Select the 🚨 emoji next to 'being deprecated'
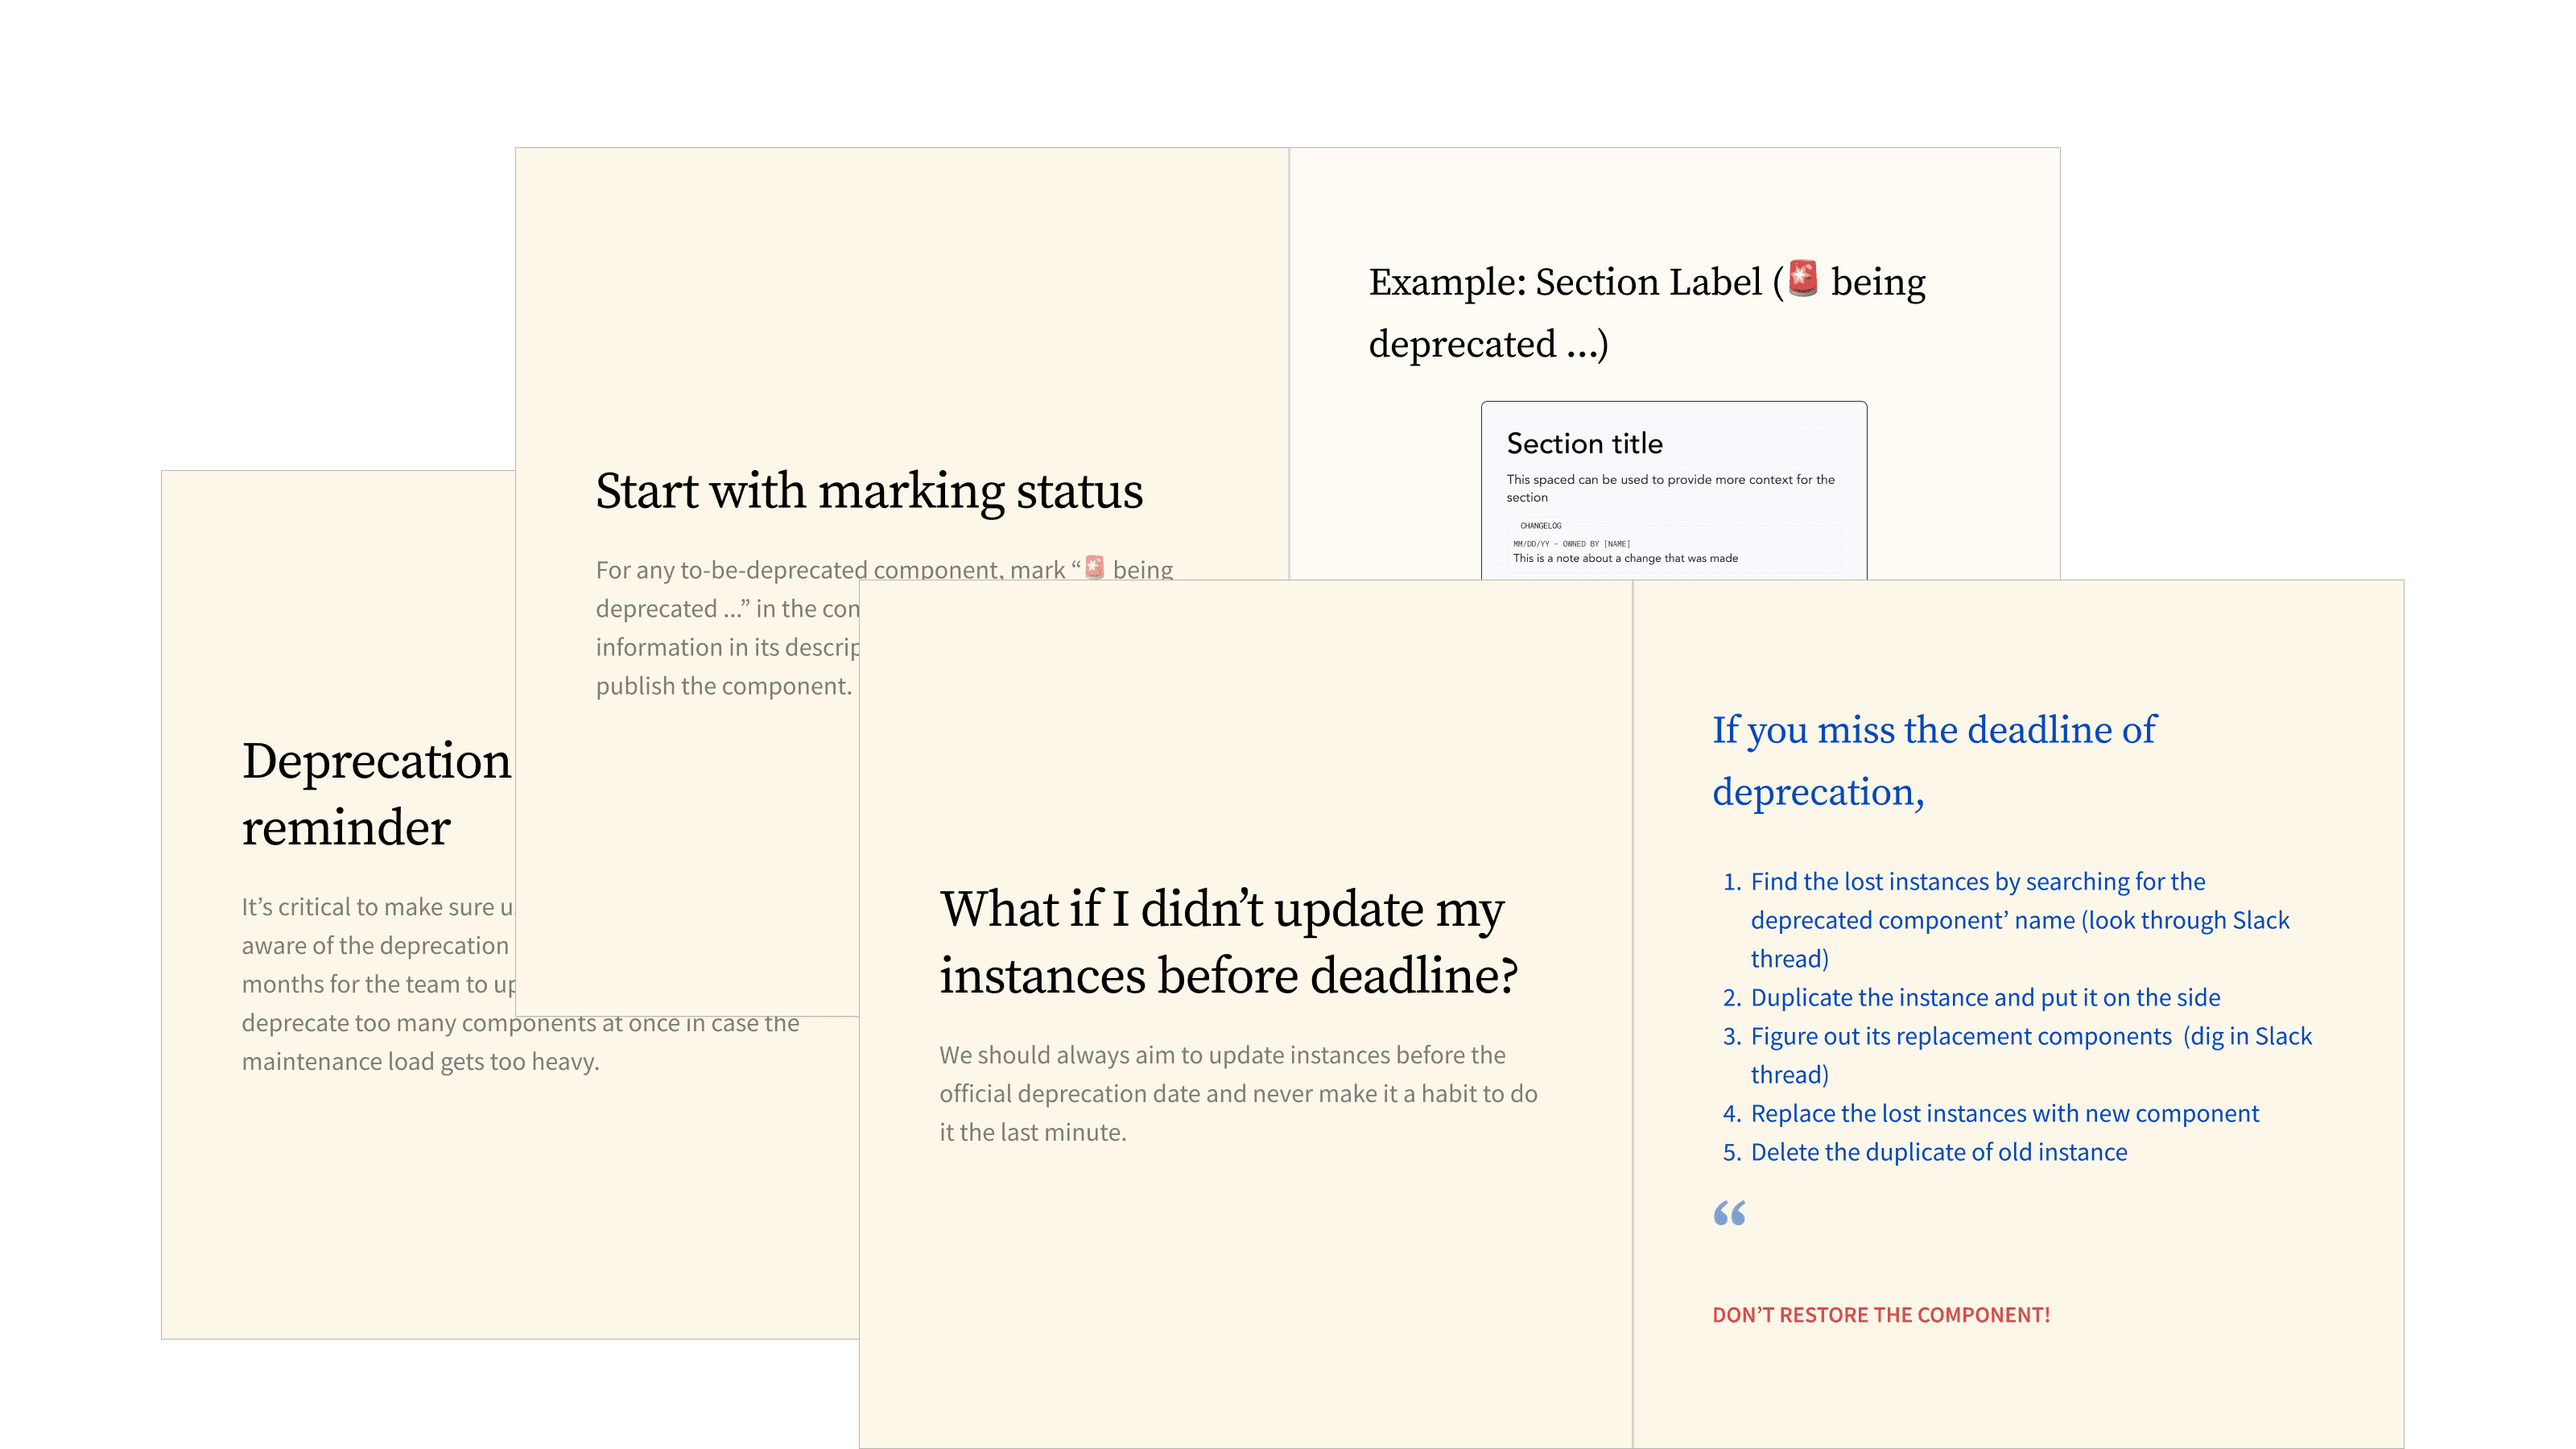The height and width of the screenshot is (1449, 2576). click(x=1096, y=569)
